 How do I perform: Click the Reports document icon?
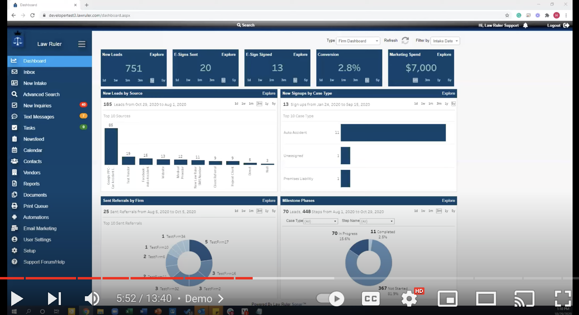14,184
